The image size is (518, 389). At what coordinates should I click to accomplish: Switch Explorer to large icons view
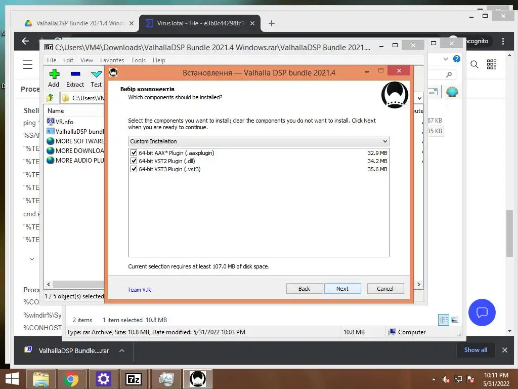[x=455, y=320]
